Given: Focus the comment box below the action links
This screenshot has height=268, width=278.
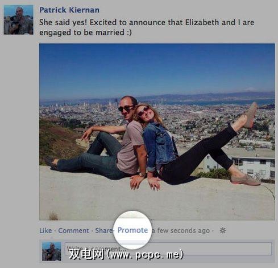Looking at the screenshot, I should 168,249.
